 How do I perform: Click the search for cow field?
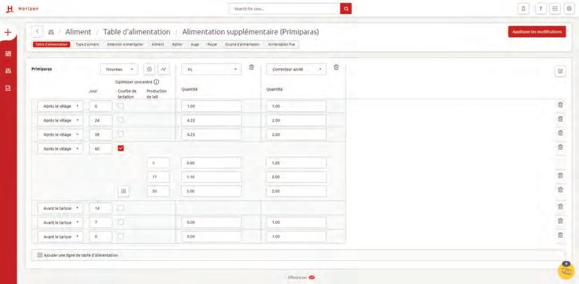pyautogui.click(x=285, y=8)
